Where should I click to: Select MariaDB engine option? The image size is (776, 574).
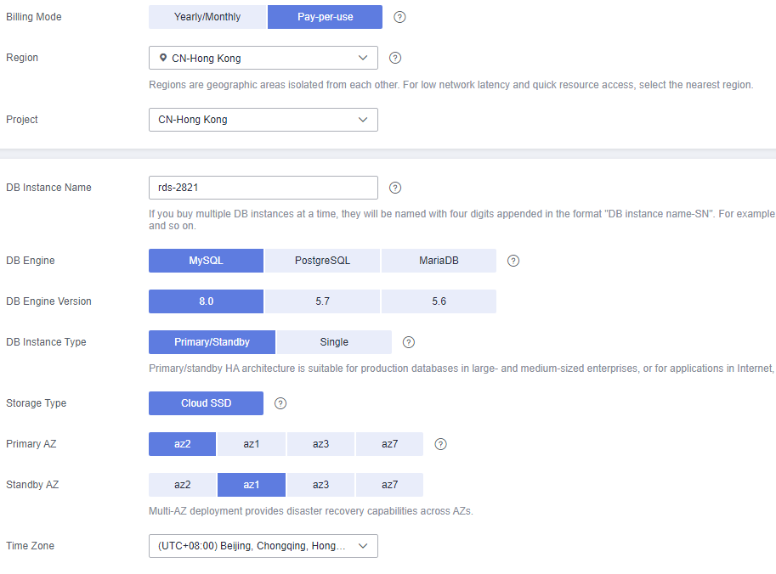(x=439, y=261)
